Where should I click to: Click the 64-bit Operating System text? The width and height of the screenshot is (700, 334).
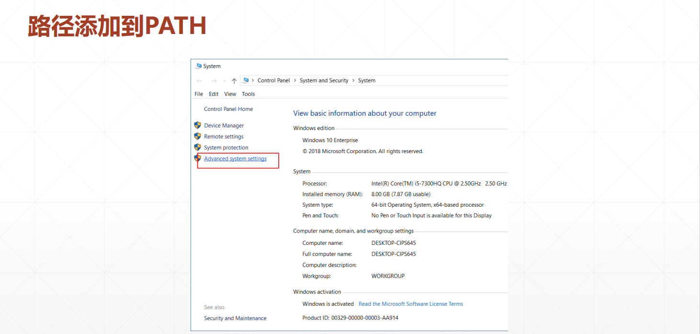428,205
